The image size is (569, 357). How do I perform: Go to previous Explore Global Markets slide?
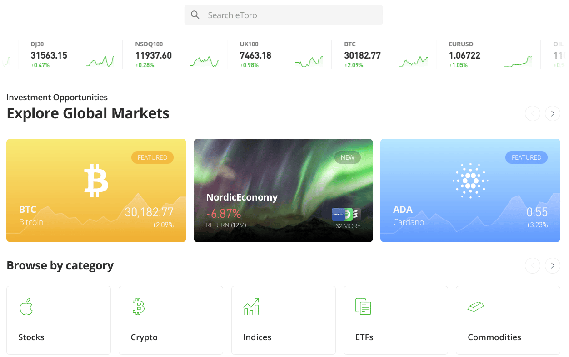533,113
